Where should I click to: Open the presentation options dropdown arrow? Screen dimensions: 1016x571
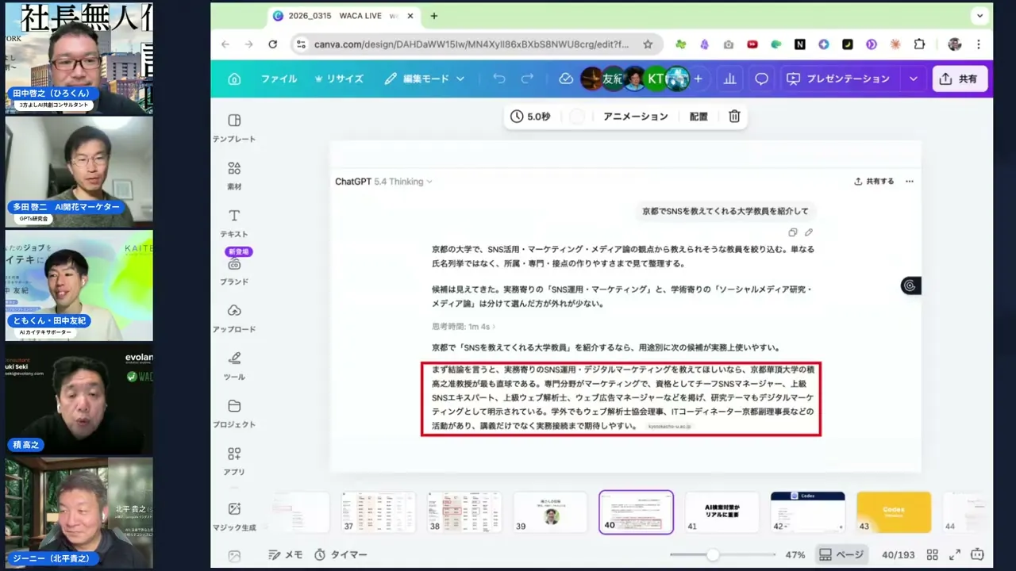(913, 79)
